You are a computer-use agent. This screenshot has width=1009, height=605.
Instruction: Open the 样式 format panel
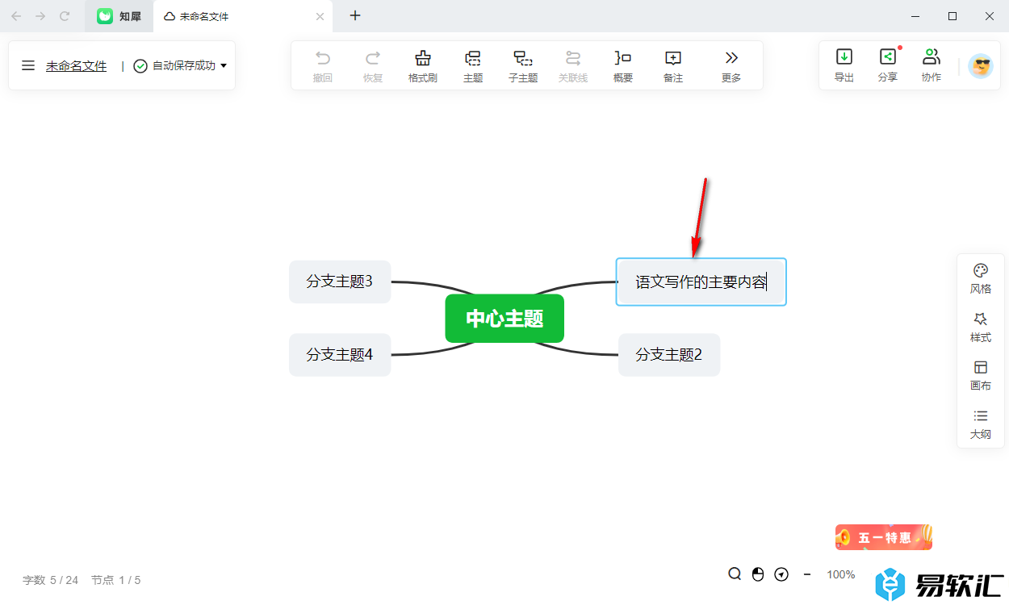[981, 328]
